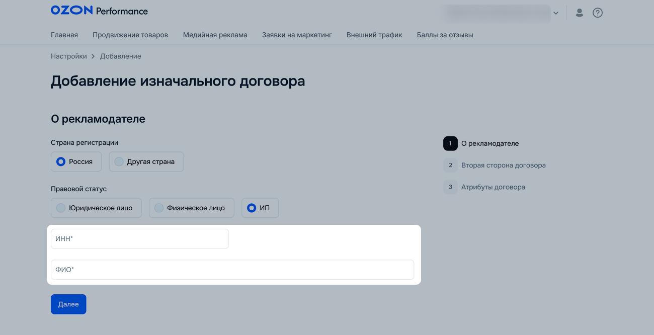Click the Настройки breadcrumb link

coord(68,56)
